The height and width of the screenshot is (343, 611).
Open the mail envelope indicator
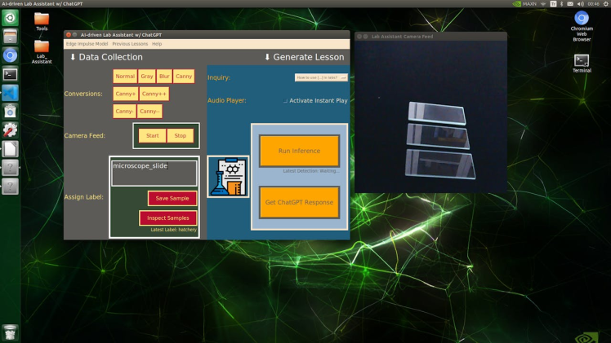570,4
